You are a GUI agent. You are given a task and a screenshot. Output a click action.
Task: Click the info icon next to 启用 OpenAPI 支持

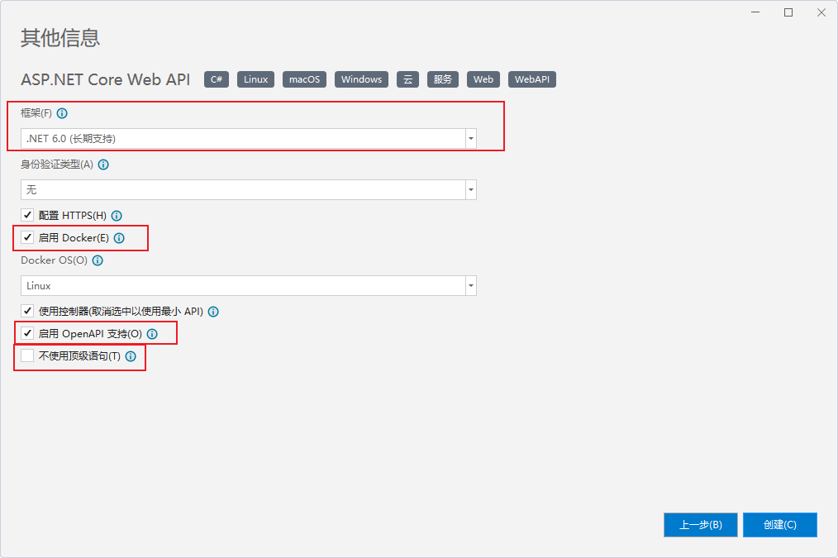coord(152,334)
